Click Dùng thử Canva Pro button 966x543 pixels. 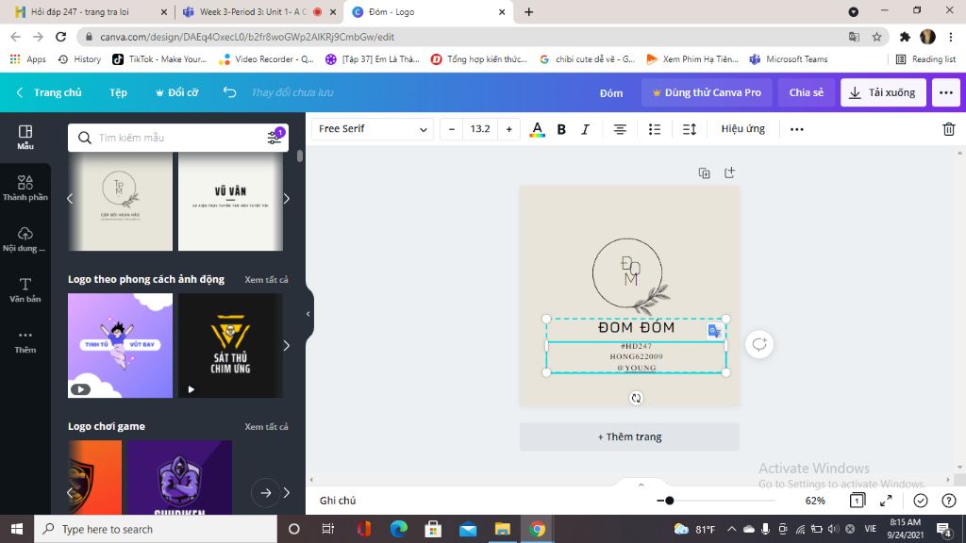click(707, 92)
